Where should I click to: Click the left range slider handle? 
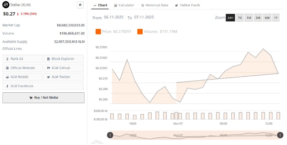click(x=110, y=135)
